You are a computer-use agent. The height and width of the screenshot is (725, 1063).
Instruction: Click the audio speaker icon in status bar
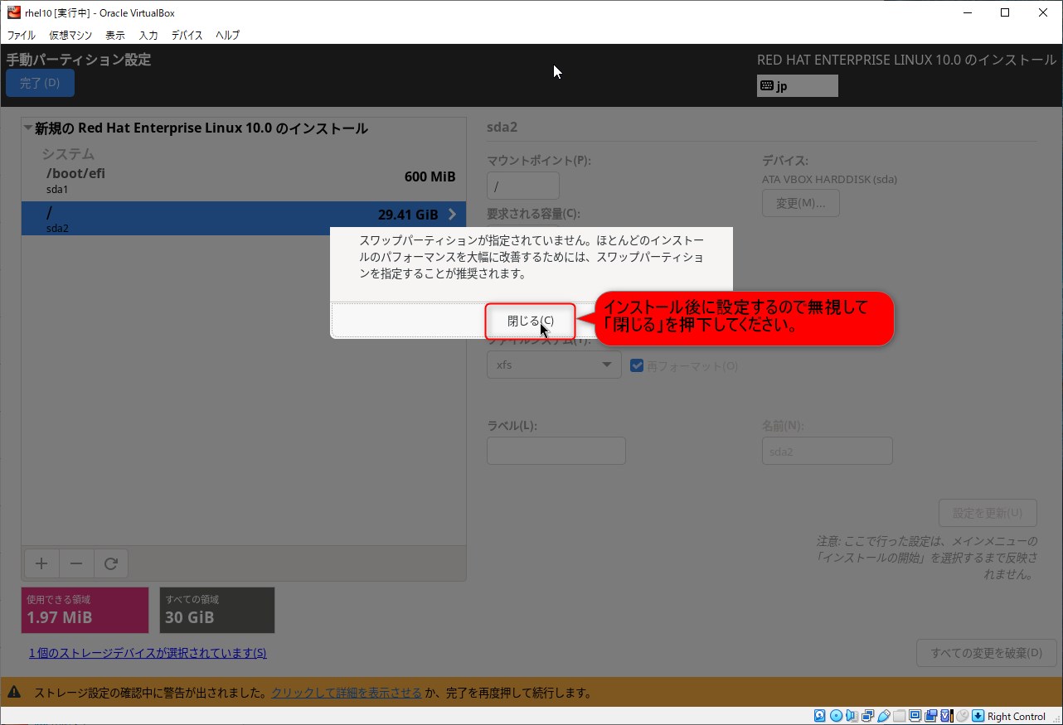pos(852,716)
